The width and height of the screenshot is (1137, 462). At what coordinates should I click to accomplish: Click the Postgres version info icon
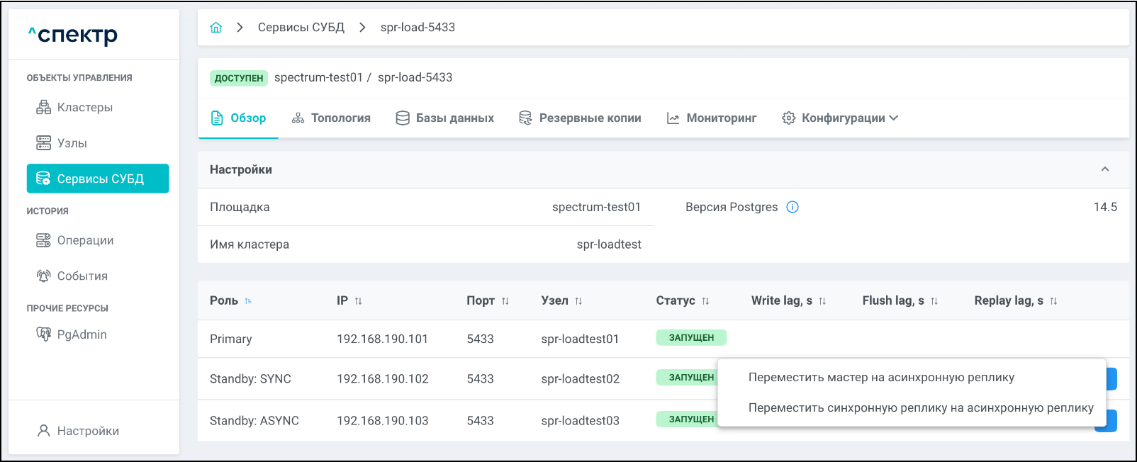(x=792, y=207)
